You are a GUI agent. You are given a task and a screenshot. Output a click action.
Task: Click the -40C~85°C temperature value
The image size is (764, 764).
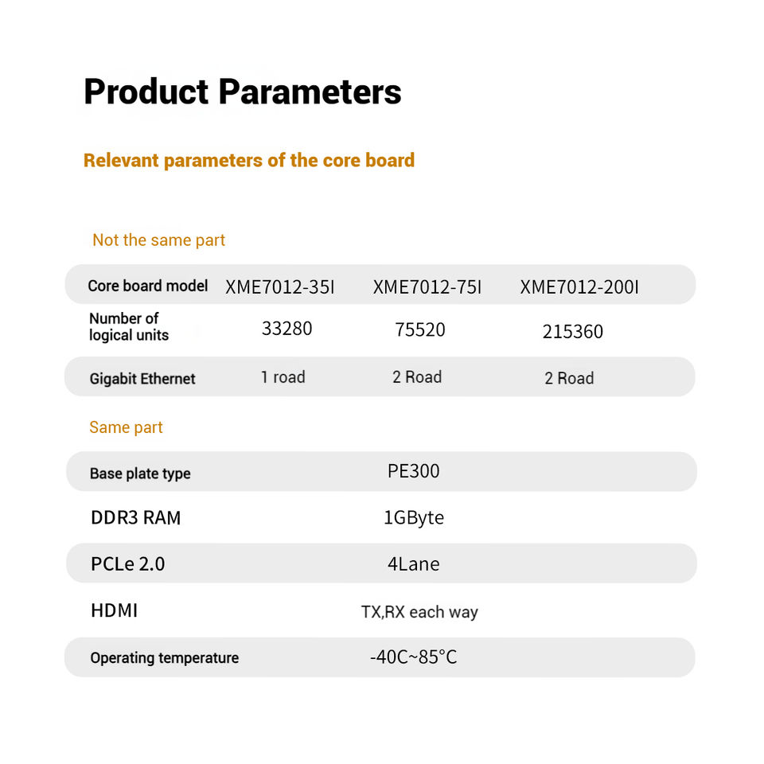click(x=413, y=657)
